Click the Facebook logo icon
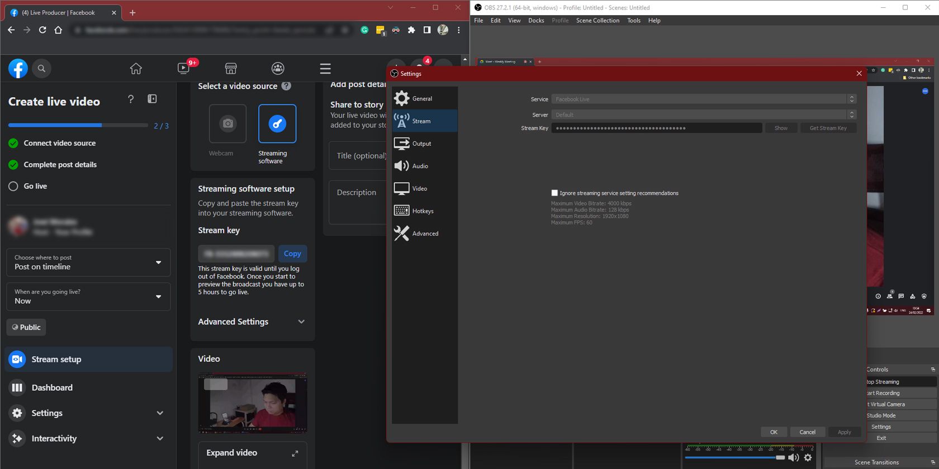Screen dimensions: 939x469 (18, 69)
